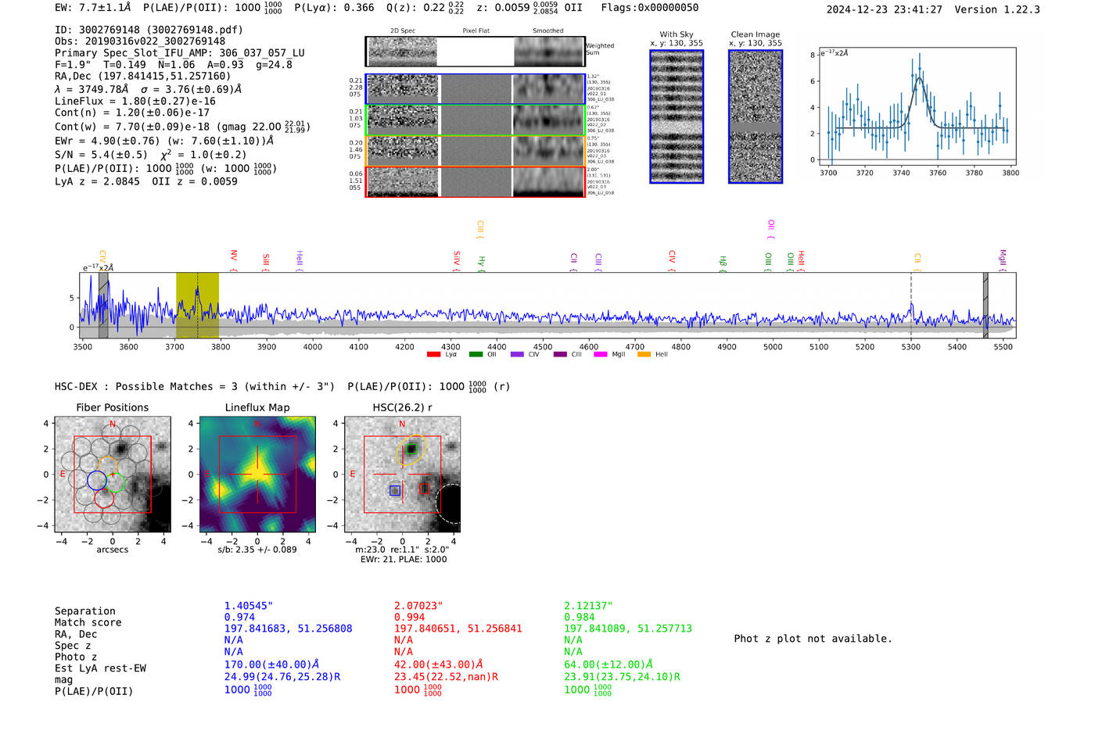The width and height of the screenshot is (1095, 745).
Task: Click the OII green legend swatch
Action: (x=476, y=354)
